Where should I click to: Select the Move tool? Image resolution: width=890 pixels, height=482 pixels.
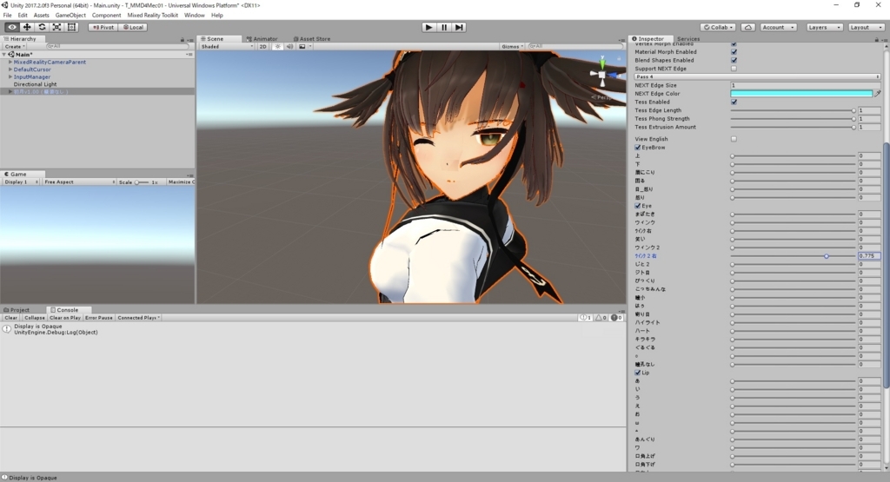pos(27,27)
